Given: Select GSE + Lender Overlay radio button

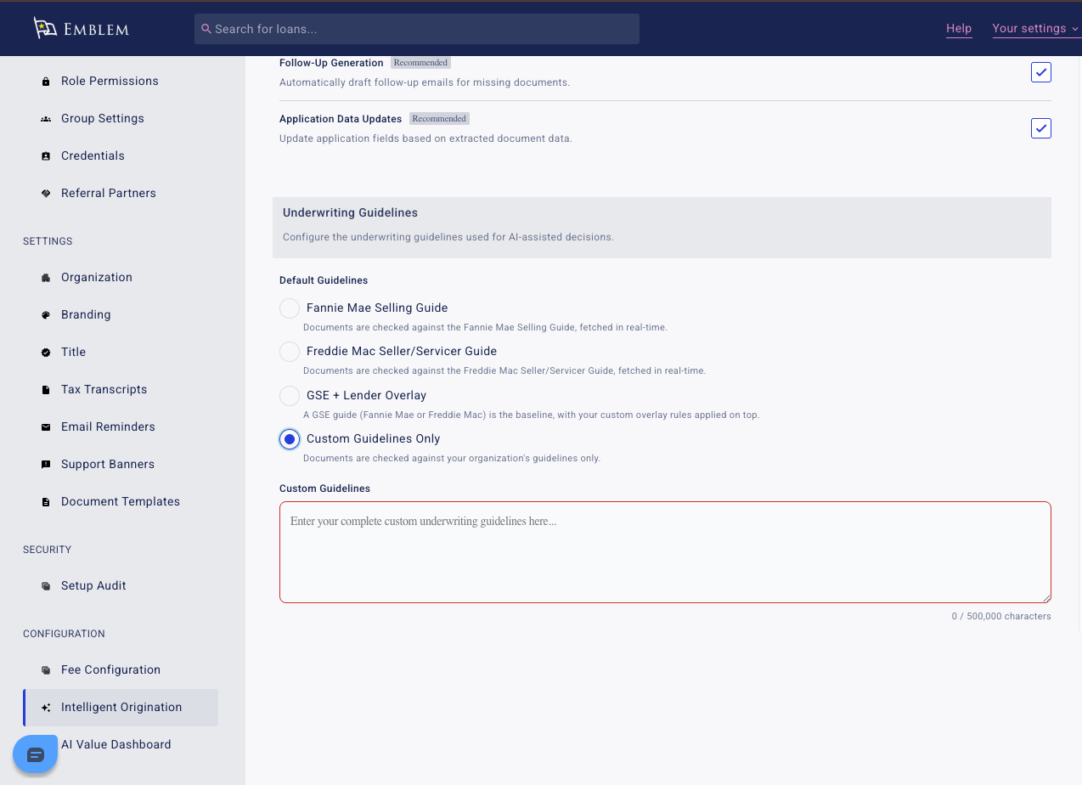Looking at the screenshot, I should click(290, 396).
